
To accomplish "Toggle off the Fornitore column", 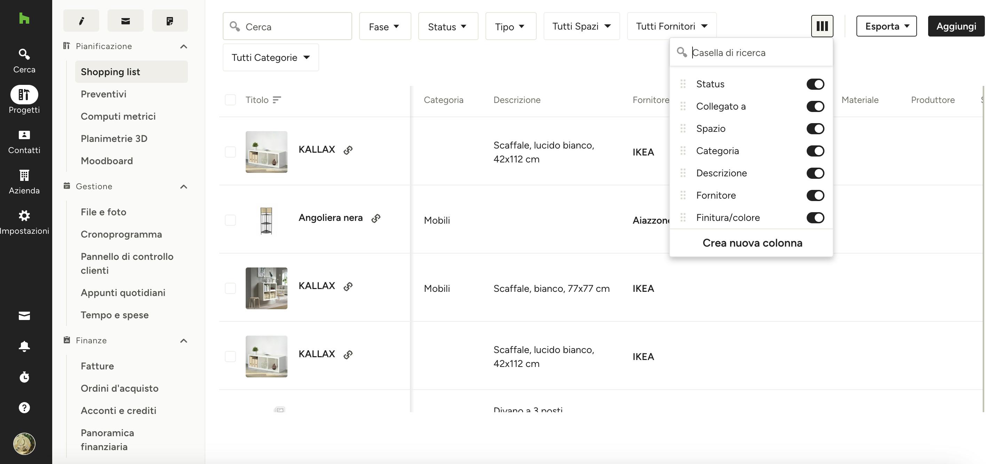I will click(x=815, y=195).
